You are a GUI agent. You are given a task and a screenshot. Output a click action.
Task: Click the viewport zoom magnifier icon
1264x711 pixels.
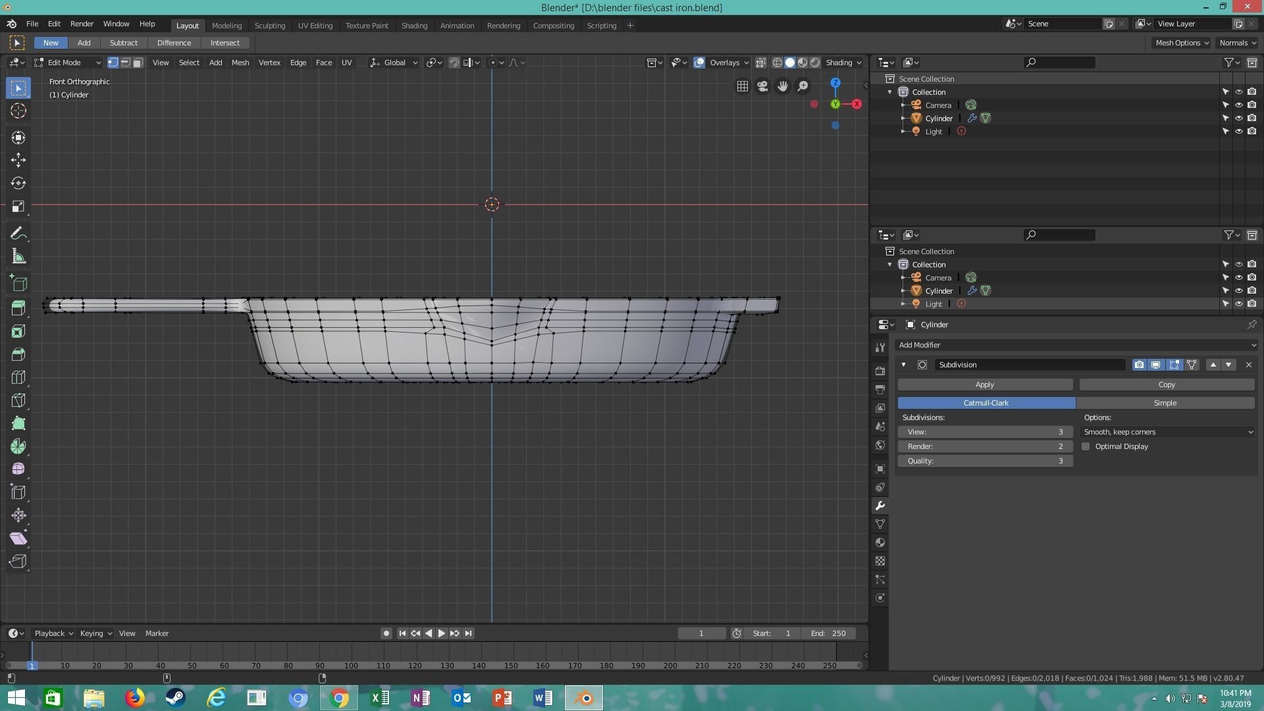(x=803, y=86)
